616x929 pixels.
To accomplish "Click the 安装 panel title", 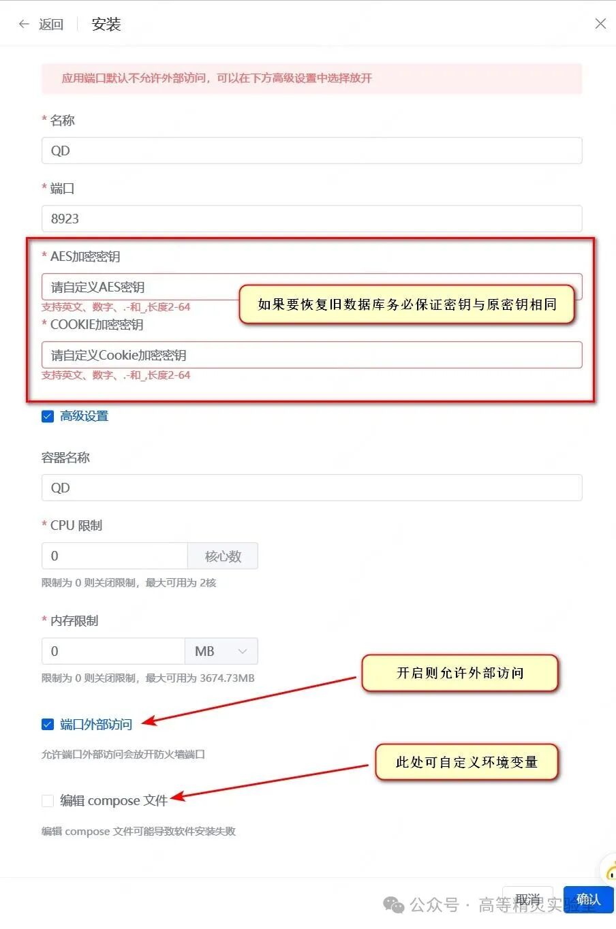I will point(106,25).
